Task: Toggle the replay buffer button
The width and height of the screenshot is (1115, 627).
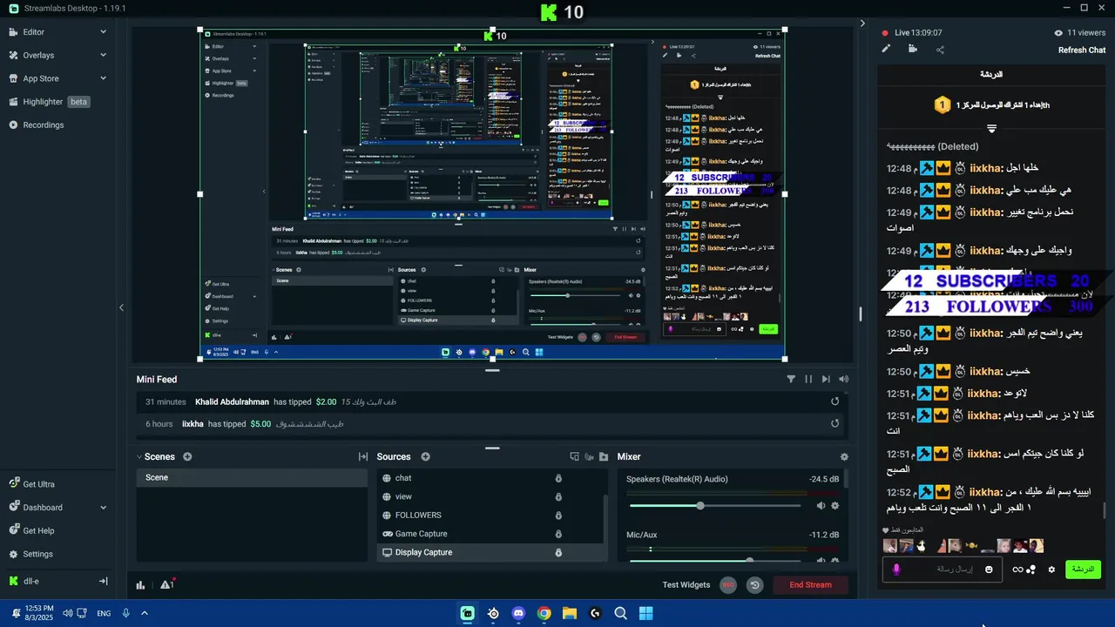Action: pos(755,585)
